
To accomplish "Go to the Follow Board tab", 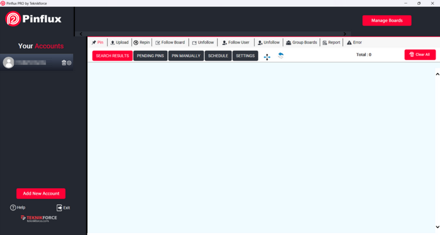I will pyautogui.click(x=170, y=43).
